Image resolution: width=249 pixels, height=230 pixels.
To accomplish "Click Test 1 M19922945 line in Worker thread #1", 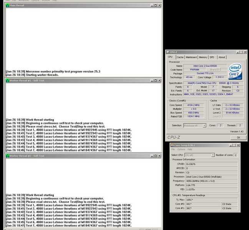I will pyautogui.click(x=69, y=130).
